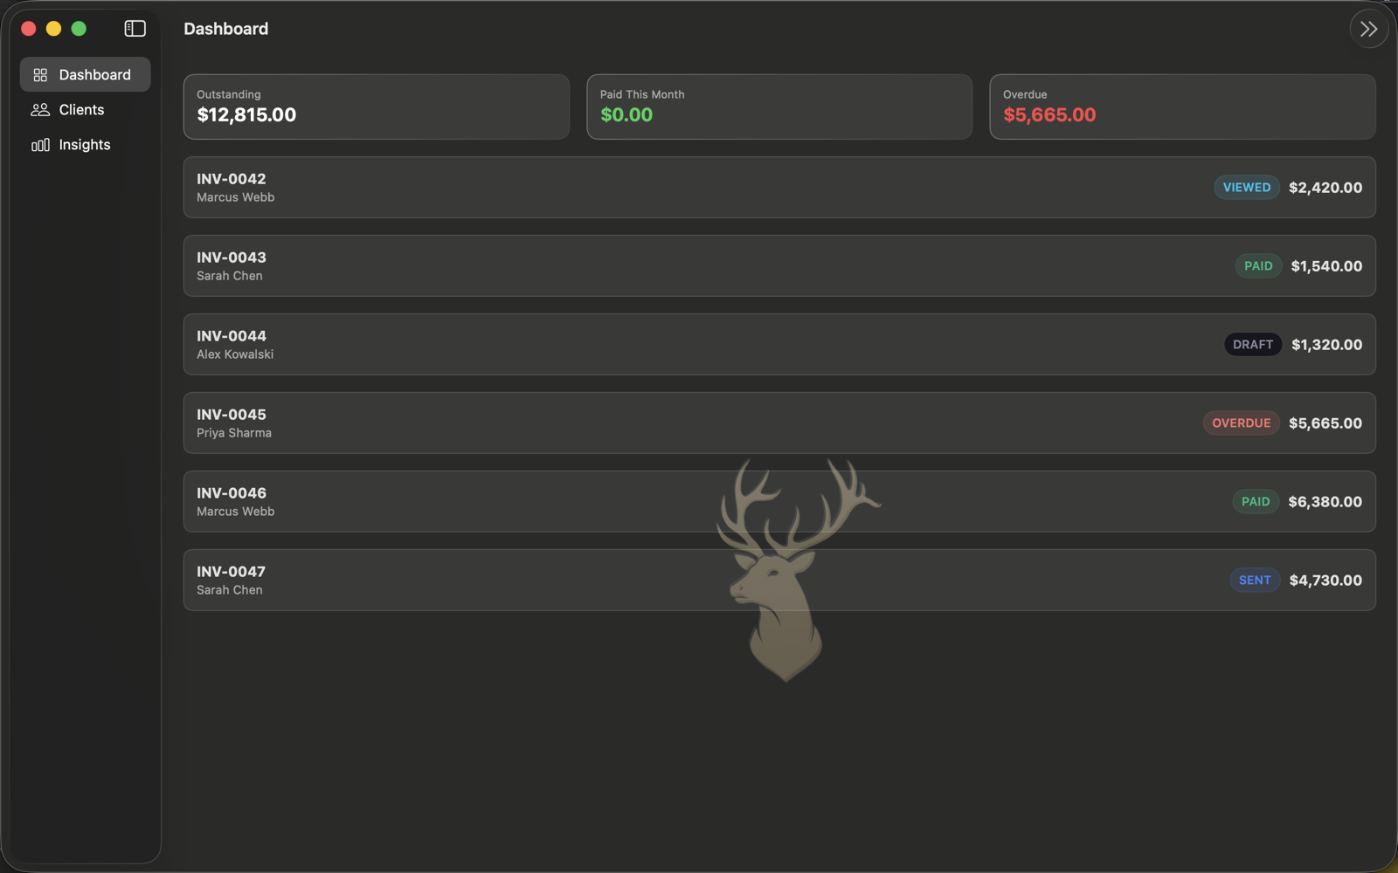1398x873 pixels.
Task: Open invoice INV-0044
Action: coord(779,345)
